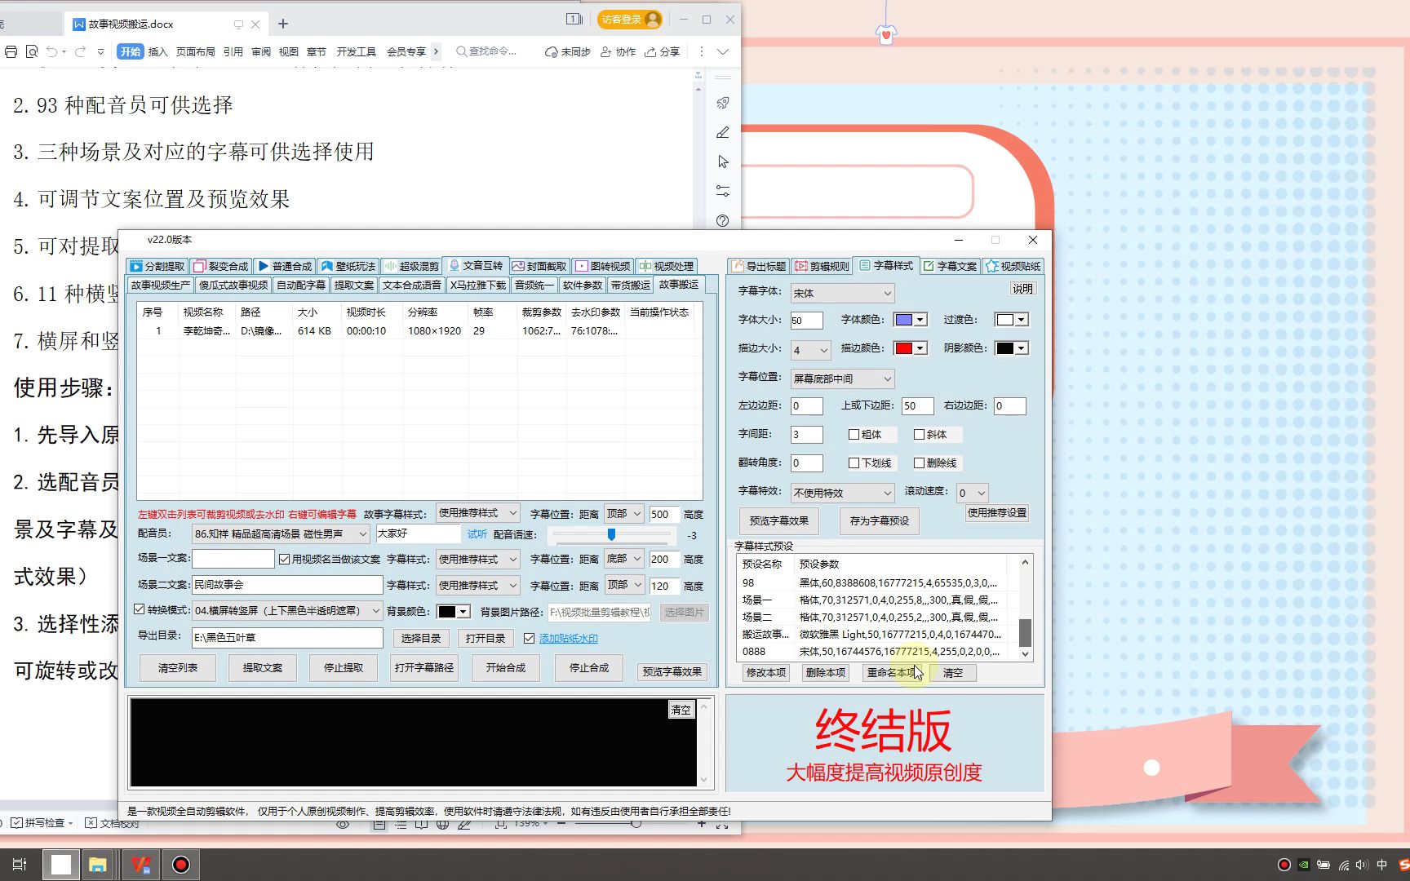Check the 添加贴纸水印 option
1410x881 pixels.
pos(530,639)
